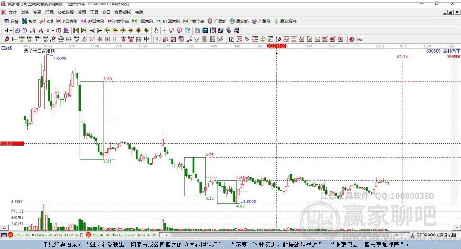The height and width of the screenshot is (249, 461).
Task: Open the 9T四方形 tool
Action: click(x=168, y=22)
